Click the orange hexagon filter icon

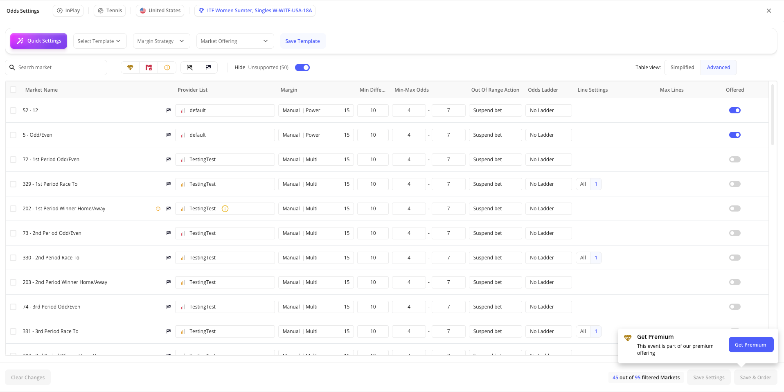click(167, 68)
